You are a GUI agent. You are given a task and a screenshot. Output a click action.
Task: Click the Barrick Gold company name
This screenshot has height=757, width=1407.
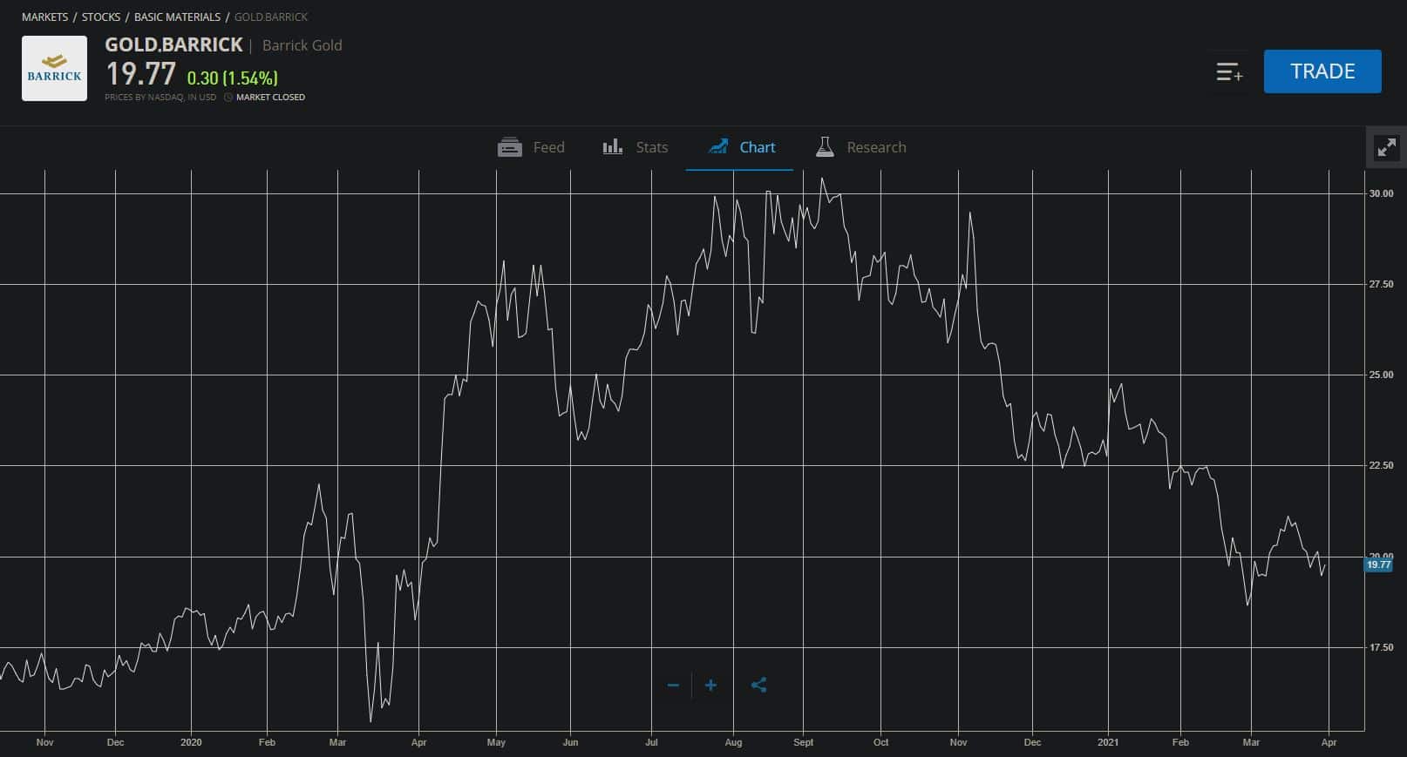pos(302,45)
